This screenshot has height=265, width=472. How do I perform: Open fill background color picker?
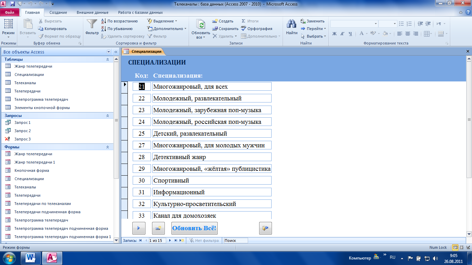[391, 34]
